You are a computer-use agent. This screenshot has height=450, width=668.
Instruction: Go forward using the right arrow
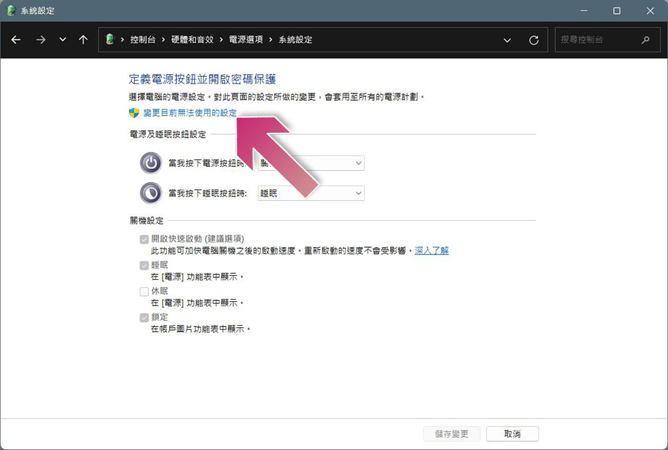41,39
